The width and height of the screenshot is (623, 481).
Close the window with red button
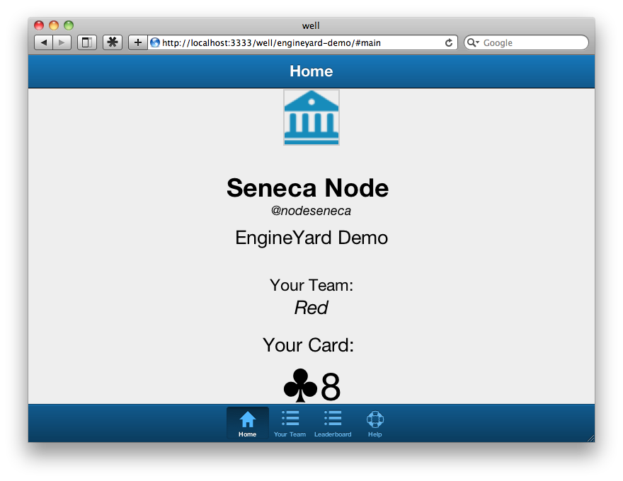(x=39, y=25)
